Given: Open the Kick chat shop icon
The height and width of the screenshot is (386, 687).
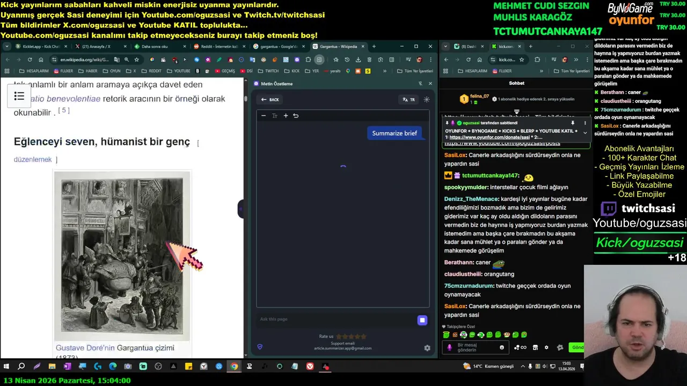Looking at the screenshot, I should [x=535, y=347].
